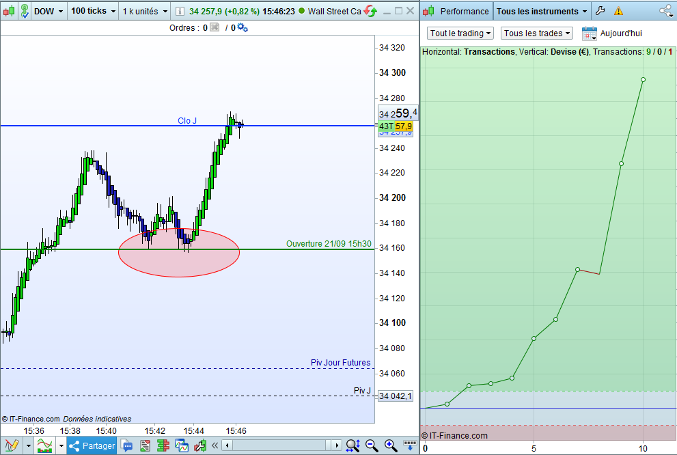Click the green trading-mode icon with checkmark

(25, 11)
